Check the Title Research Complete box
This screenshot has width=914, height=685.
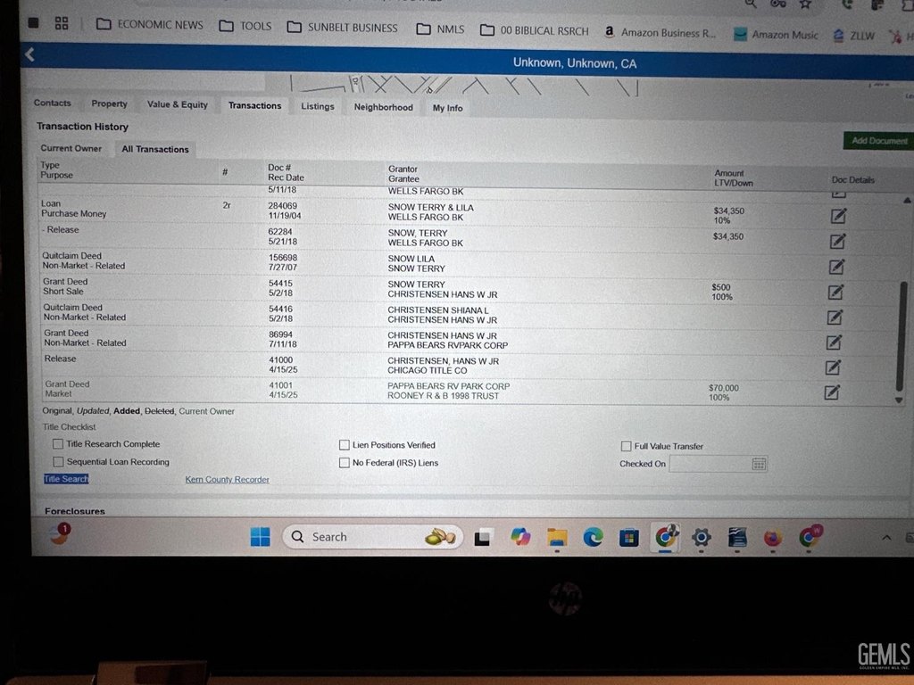click(x=58, y=444)
